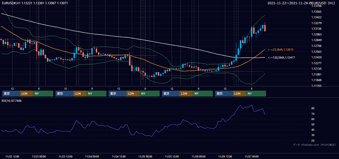Click the 11/22 12:00 time label

point(12,156)
